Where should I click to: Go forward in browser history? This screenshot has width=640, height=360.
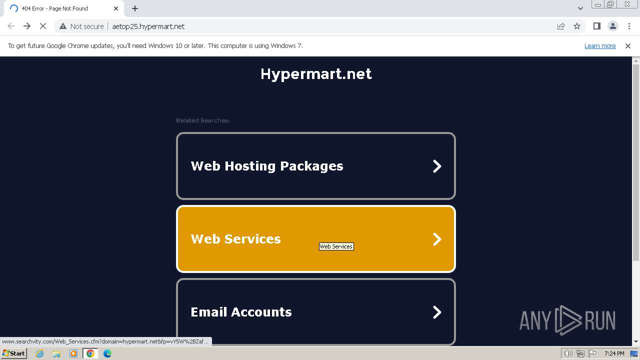(27, 26)
